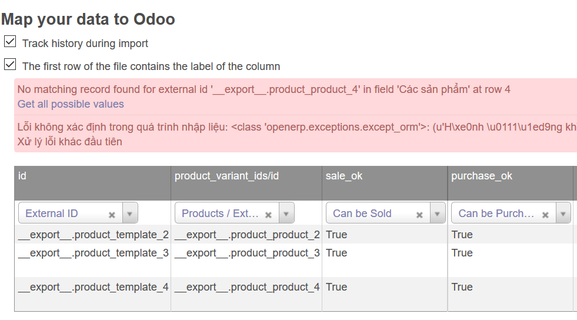577x320 pixels.
Task: Expand the Can be Purch… dropdown arrow
Action: (563, 214)
